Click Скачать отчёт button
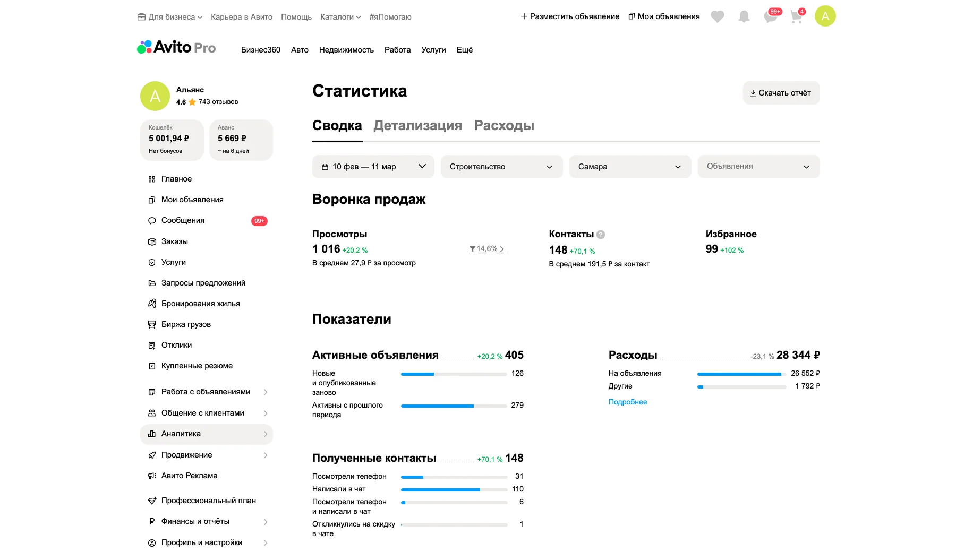 [781, 93]
